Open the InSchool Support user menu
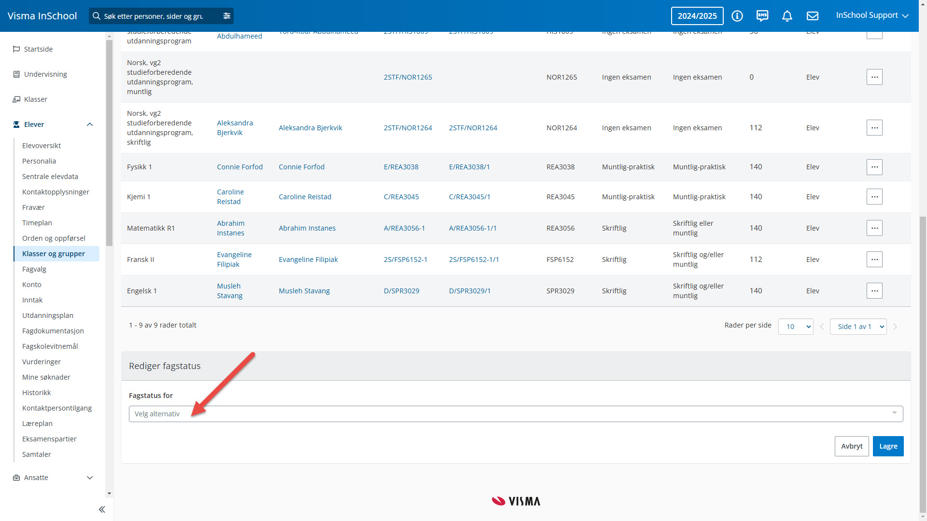Screen dimensions: 927x521 point(872,15)
